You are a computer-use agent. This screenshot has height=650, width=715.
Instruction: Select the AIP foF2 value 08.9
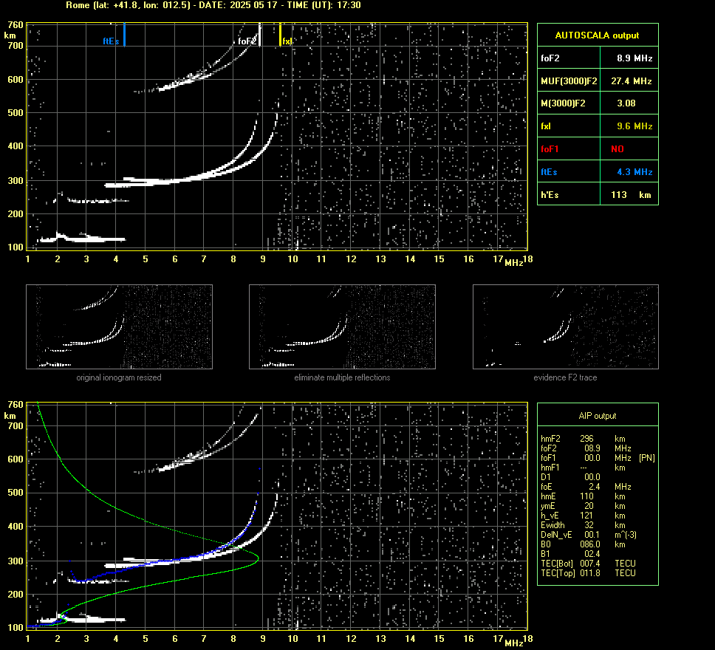[592, 448]
